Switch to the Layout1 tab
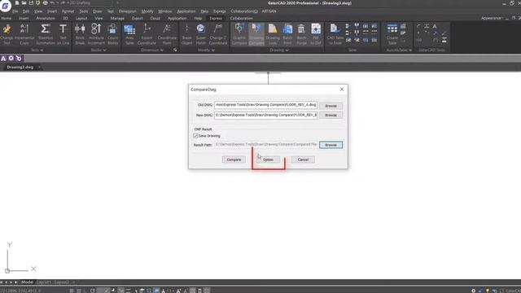The width and height of the screenshot is (521, 293). [x=43, y=282]
